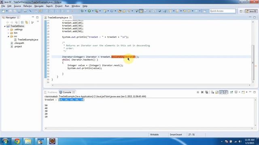This screenshot has height=145, width=259.
Task: Open Google Chrome from taskbar
Action: point(17,141)
